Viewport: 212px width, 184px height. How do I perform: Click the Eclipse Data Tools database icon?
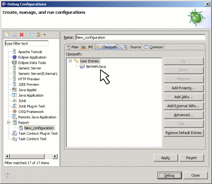pyautogui.click(x=14, y=63)
